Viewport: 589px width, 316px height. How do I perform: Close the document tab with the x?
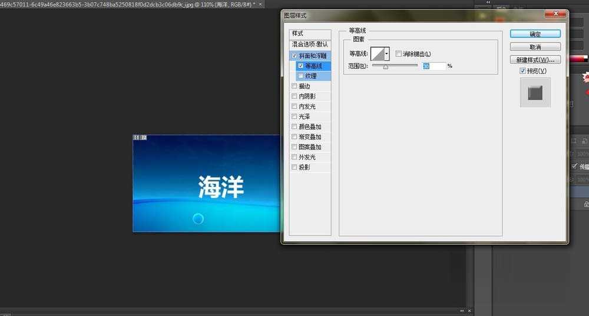pyautogui.click(x=260, y=4)
